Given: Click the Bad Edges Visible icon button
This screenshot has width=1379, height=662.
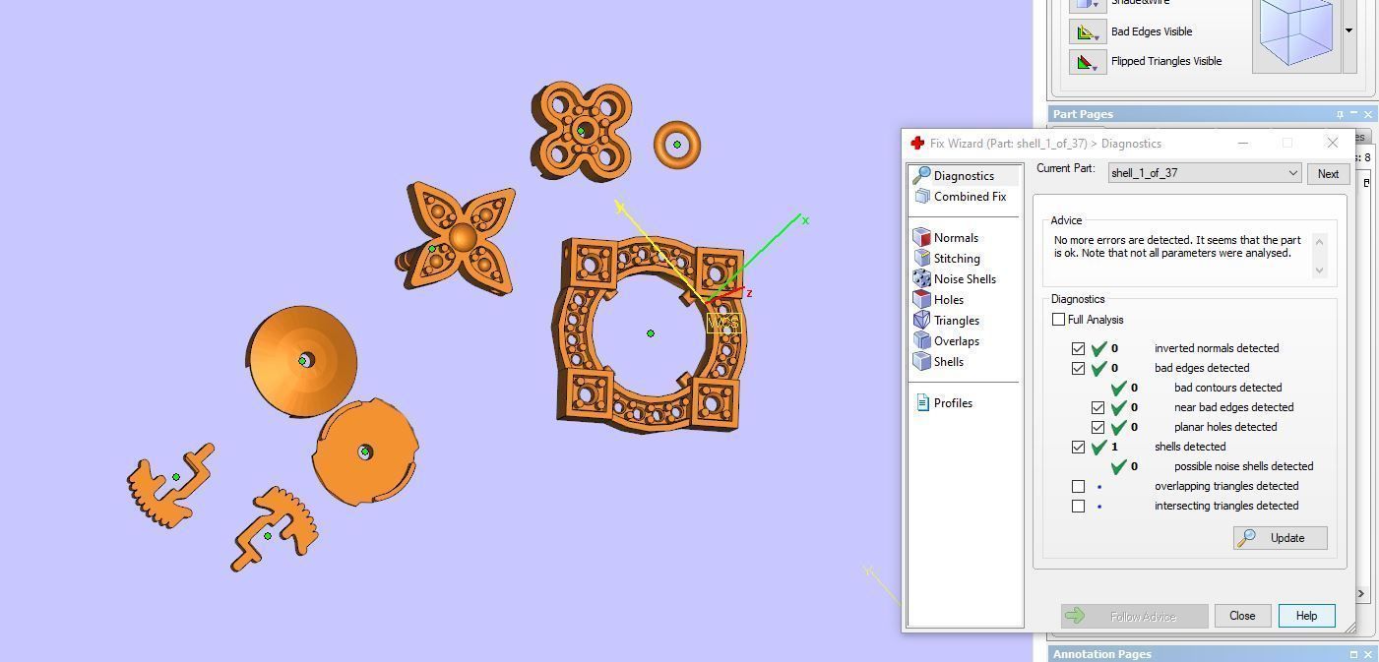Looking at the screenshot, I should coord(1088,31).
